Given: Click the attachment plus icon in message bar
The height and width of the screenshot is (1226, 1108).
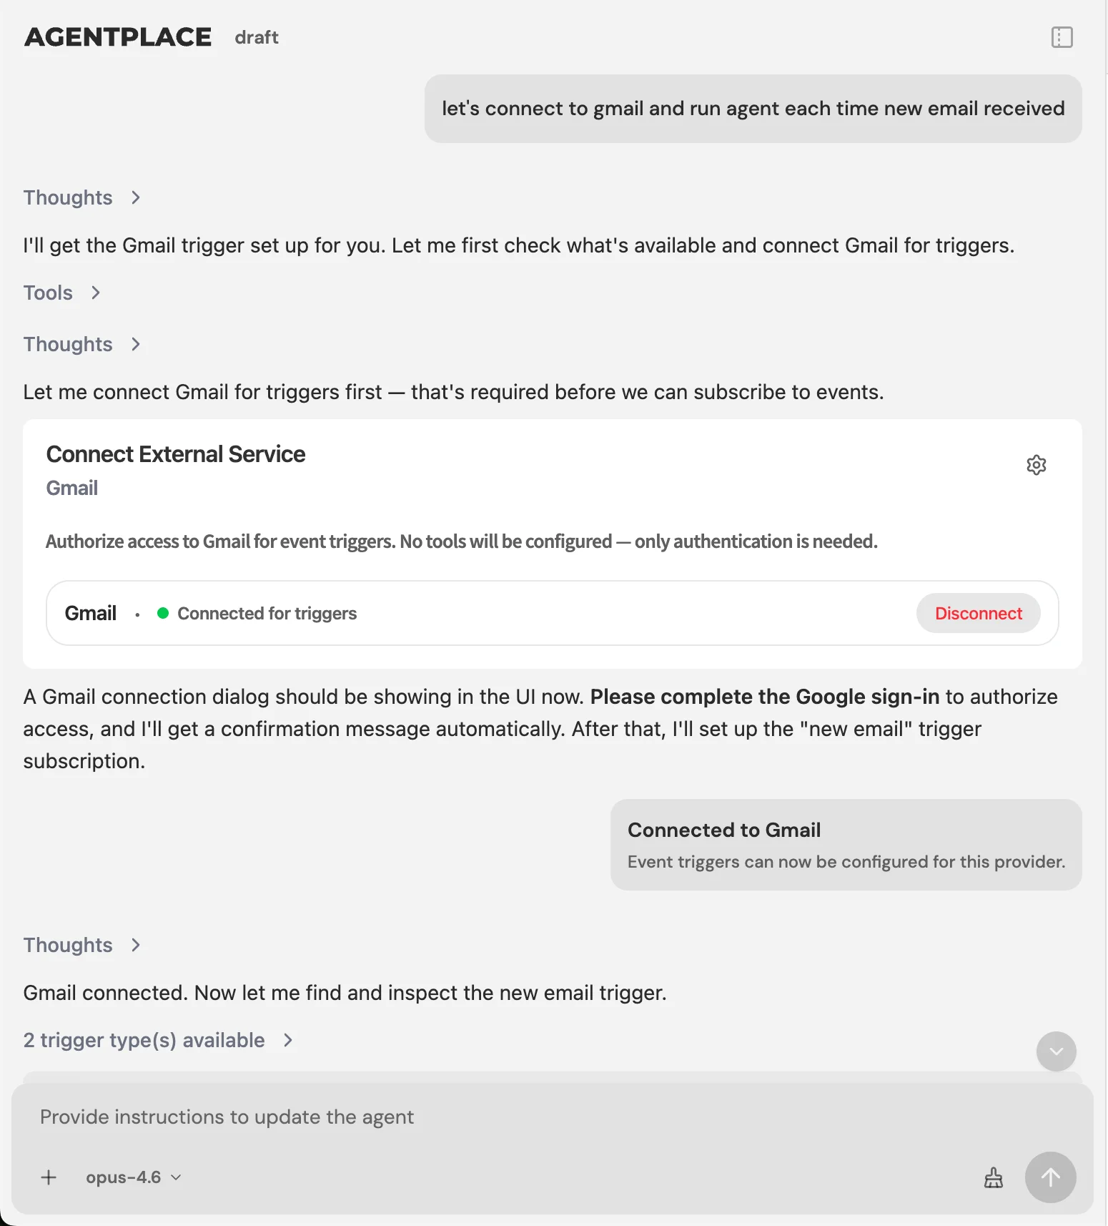Looking at the screenshot, I should pos(49,1177).
